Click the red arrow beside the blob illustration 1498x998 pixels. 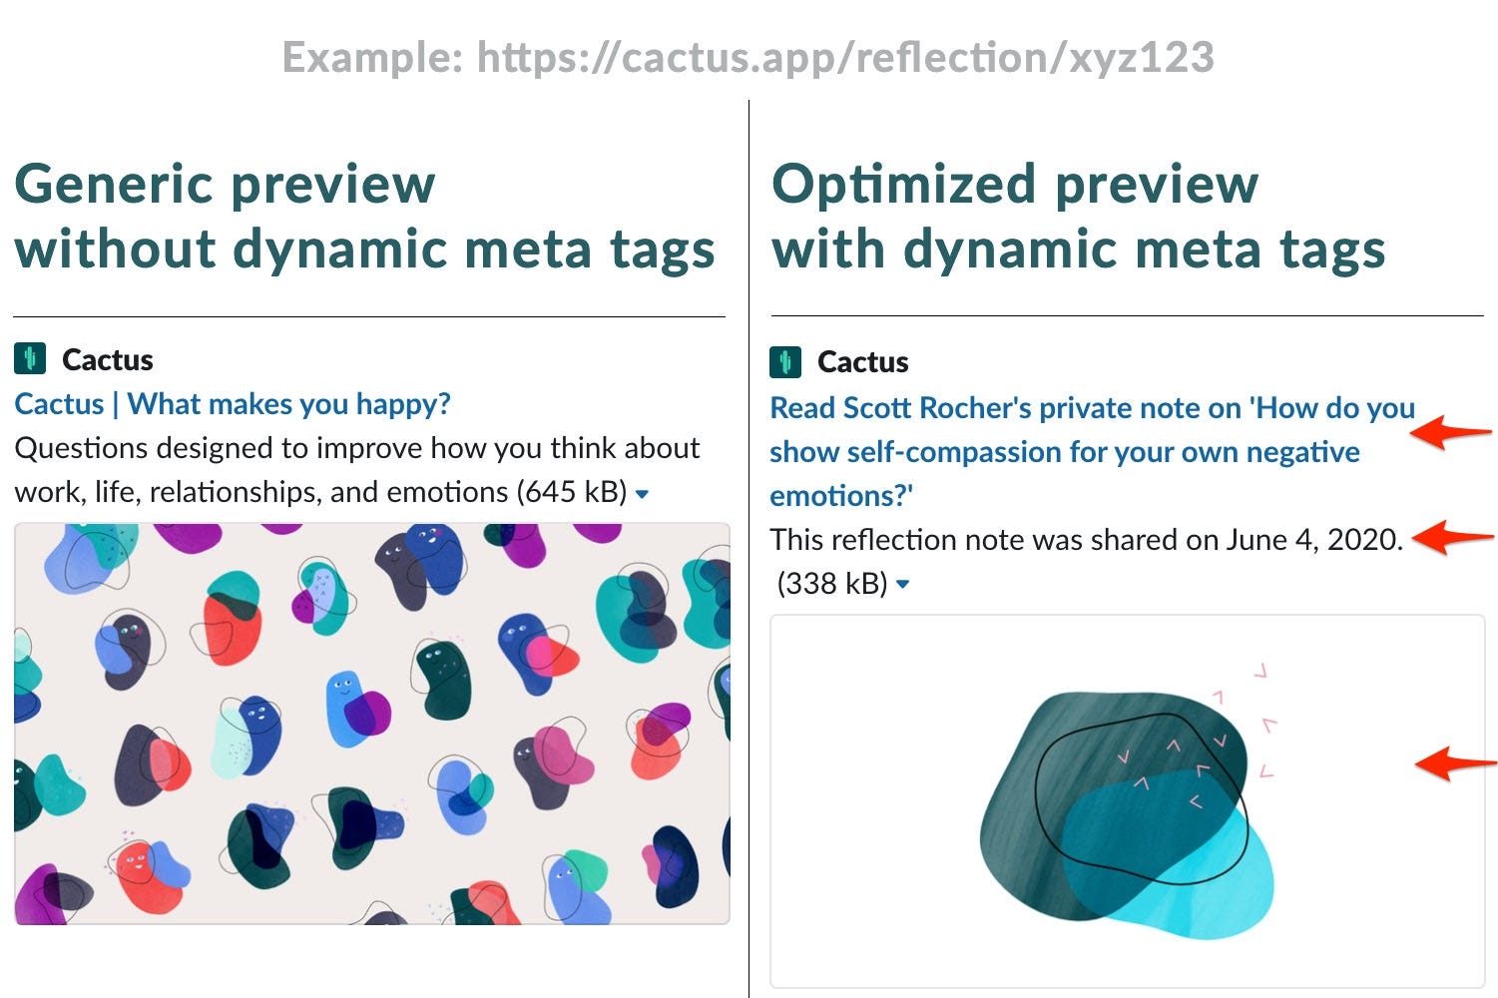[x=1455, y=763]
